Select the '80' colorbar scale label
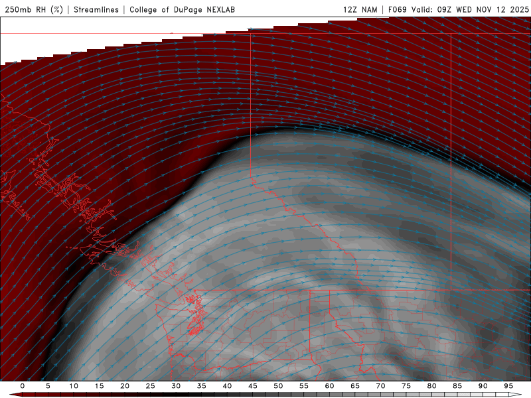The image size is (531, 398). click(x=432, y=386)
